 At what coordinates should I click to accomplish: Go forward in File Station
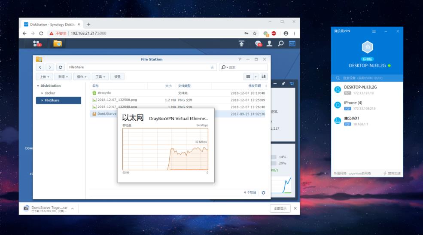click(x=50, y=67)
